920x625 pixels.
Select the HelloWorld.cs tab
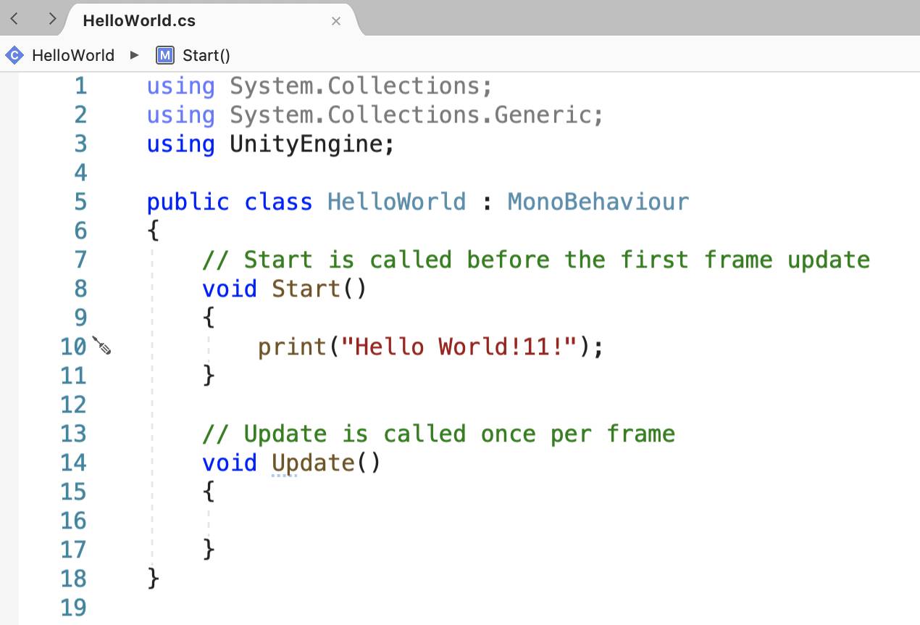click(139, 21)
